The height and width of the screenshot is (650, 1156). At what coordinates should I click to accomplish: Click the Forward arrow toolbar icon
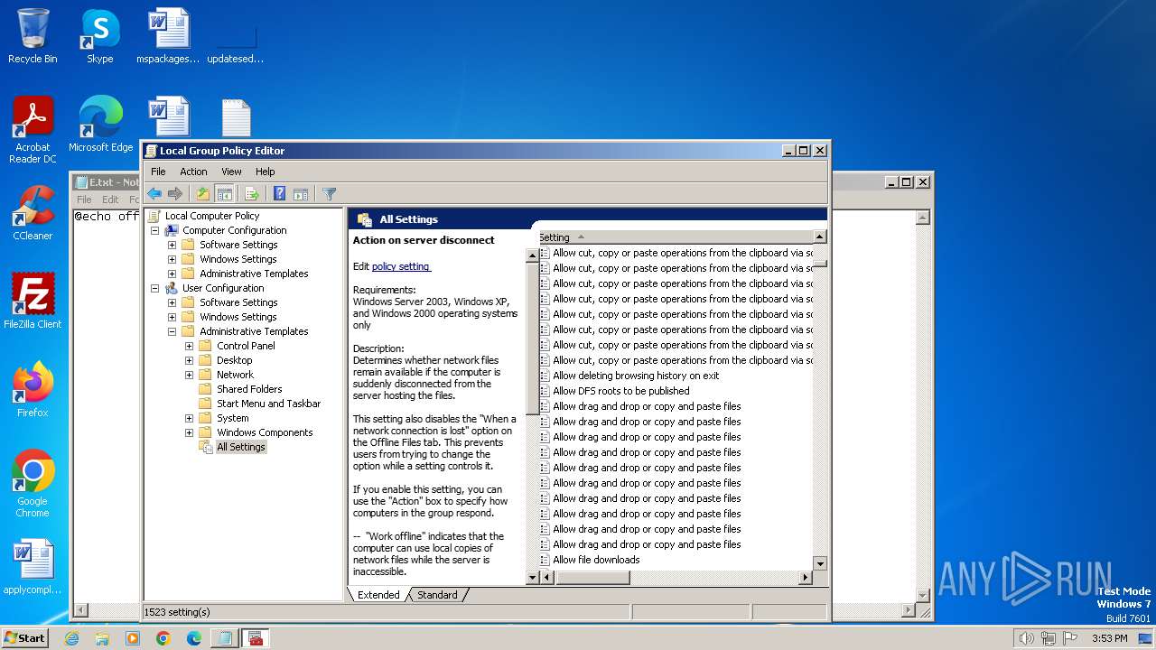[175, 193]
